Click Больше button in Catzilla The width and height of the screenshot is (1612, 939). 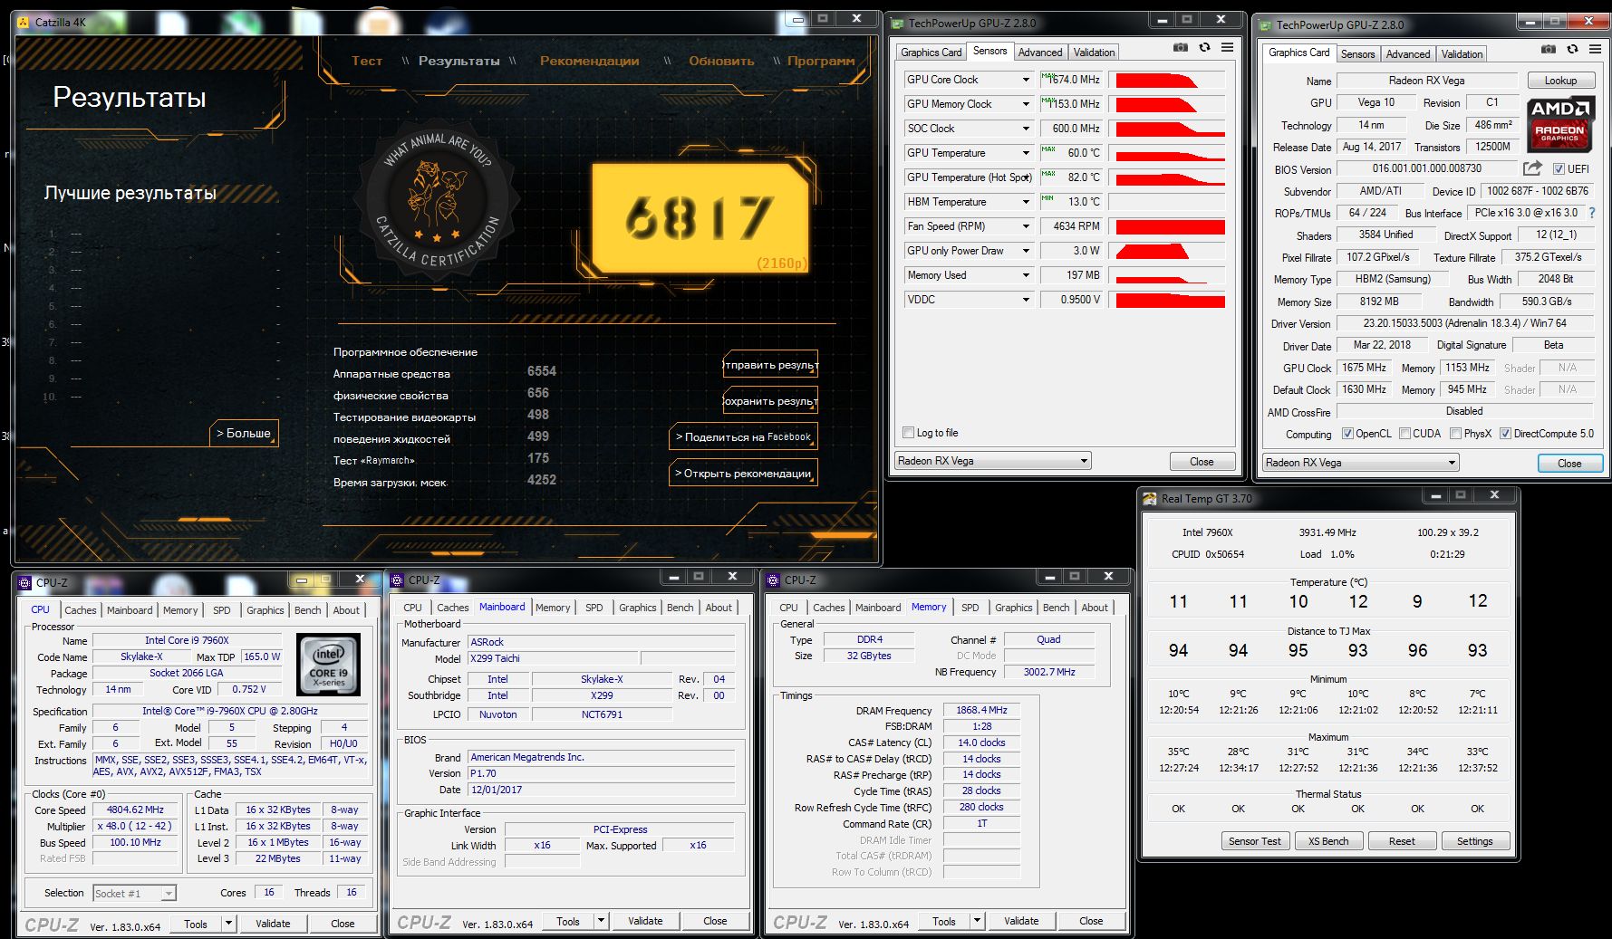coord(244,433)
